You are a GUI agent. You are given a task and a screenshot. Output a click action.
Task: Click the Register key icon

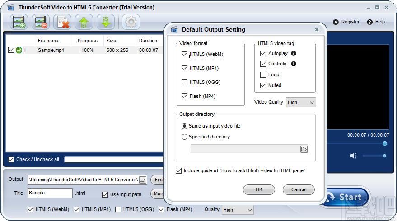[336, 22]
